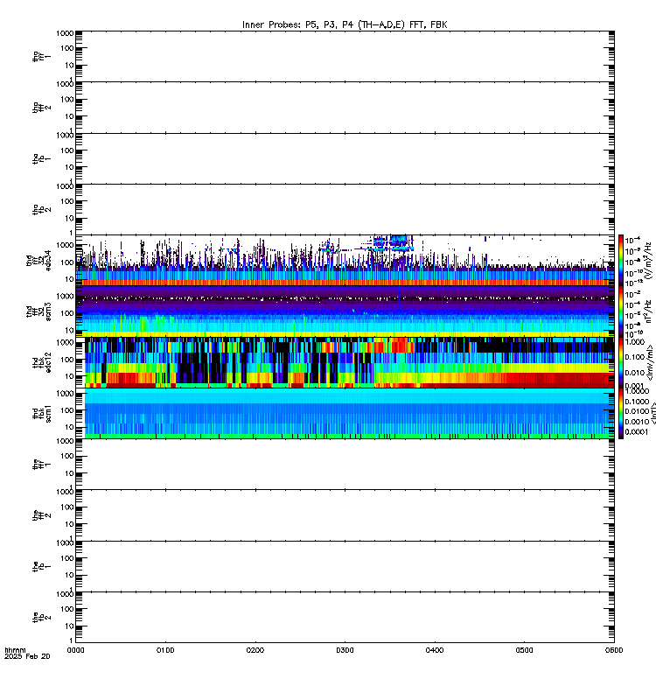Click the '0600' time axis label
This screenshot has height=700, width=656.
coord(614,650)
